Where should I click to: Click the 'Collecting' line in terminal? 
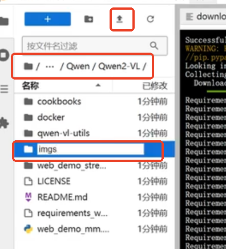(x=205, y=74)
